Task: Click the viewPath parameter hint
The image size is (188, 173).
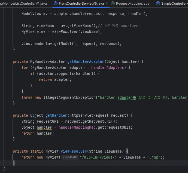Action: point(70,157)
